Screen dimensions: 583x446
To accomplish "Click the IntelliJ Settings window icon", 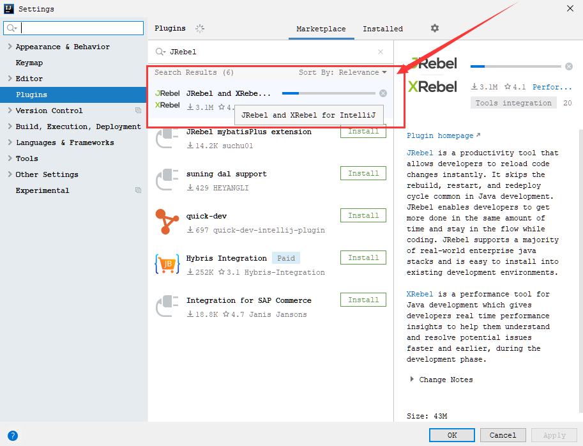I will (8, 8).
